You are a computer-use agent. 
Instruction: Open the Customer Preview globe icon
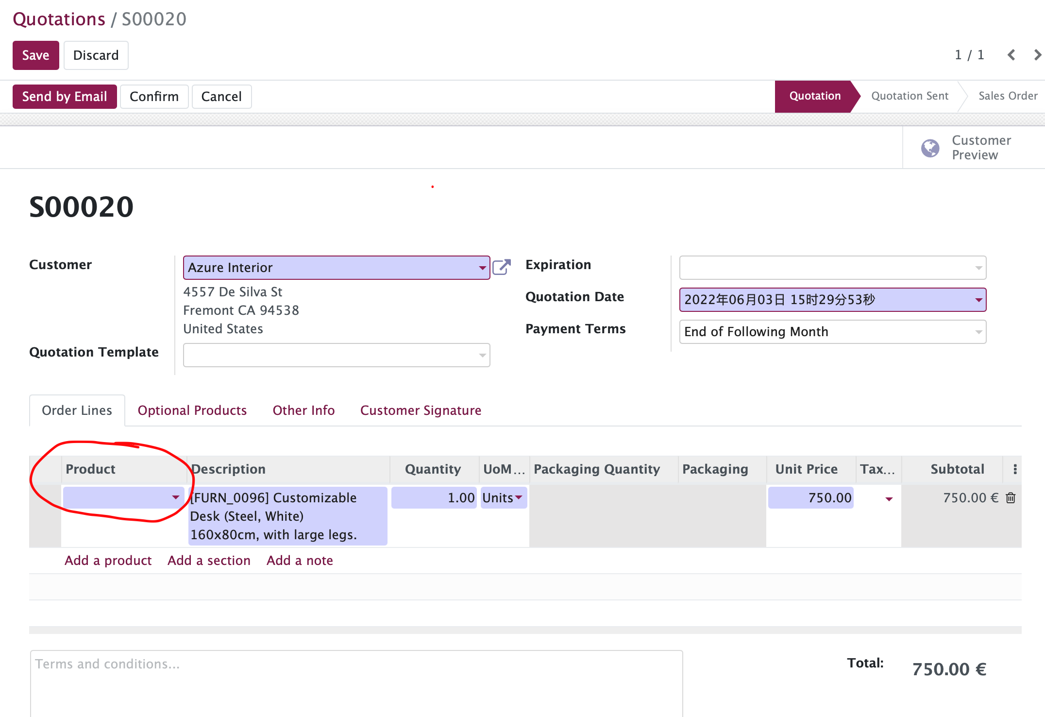(x=929, y=147)
